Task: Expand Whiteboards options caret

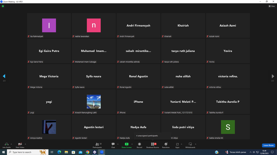Action: point(196,144)
